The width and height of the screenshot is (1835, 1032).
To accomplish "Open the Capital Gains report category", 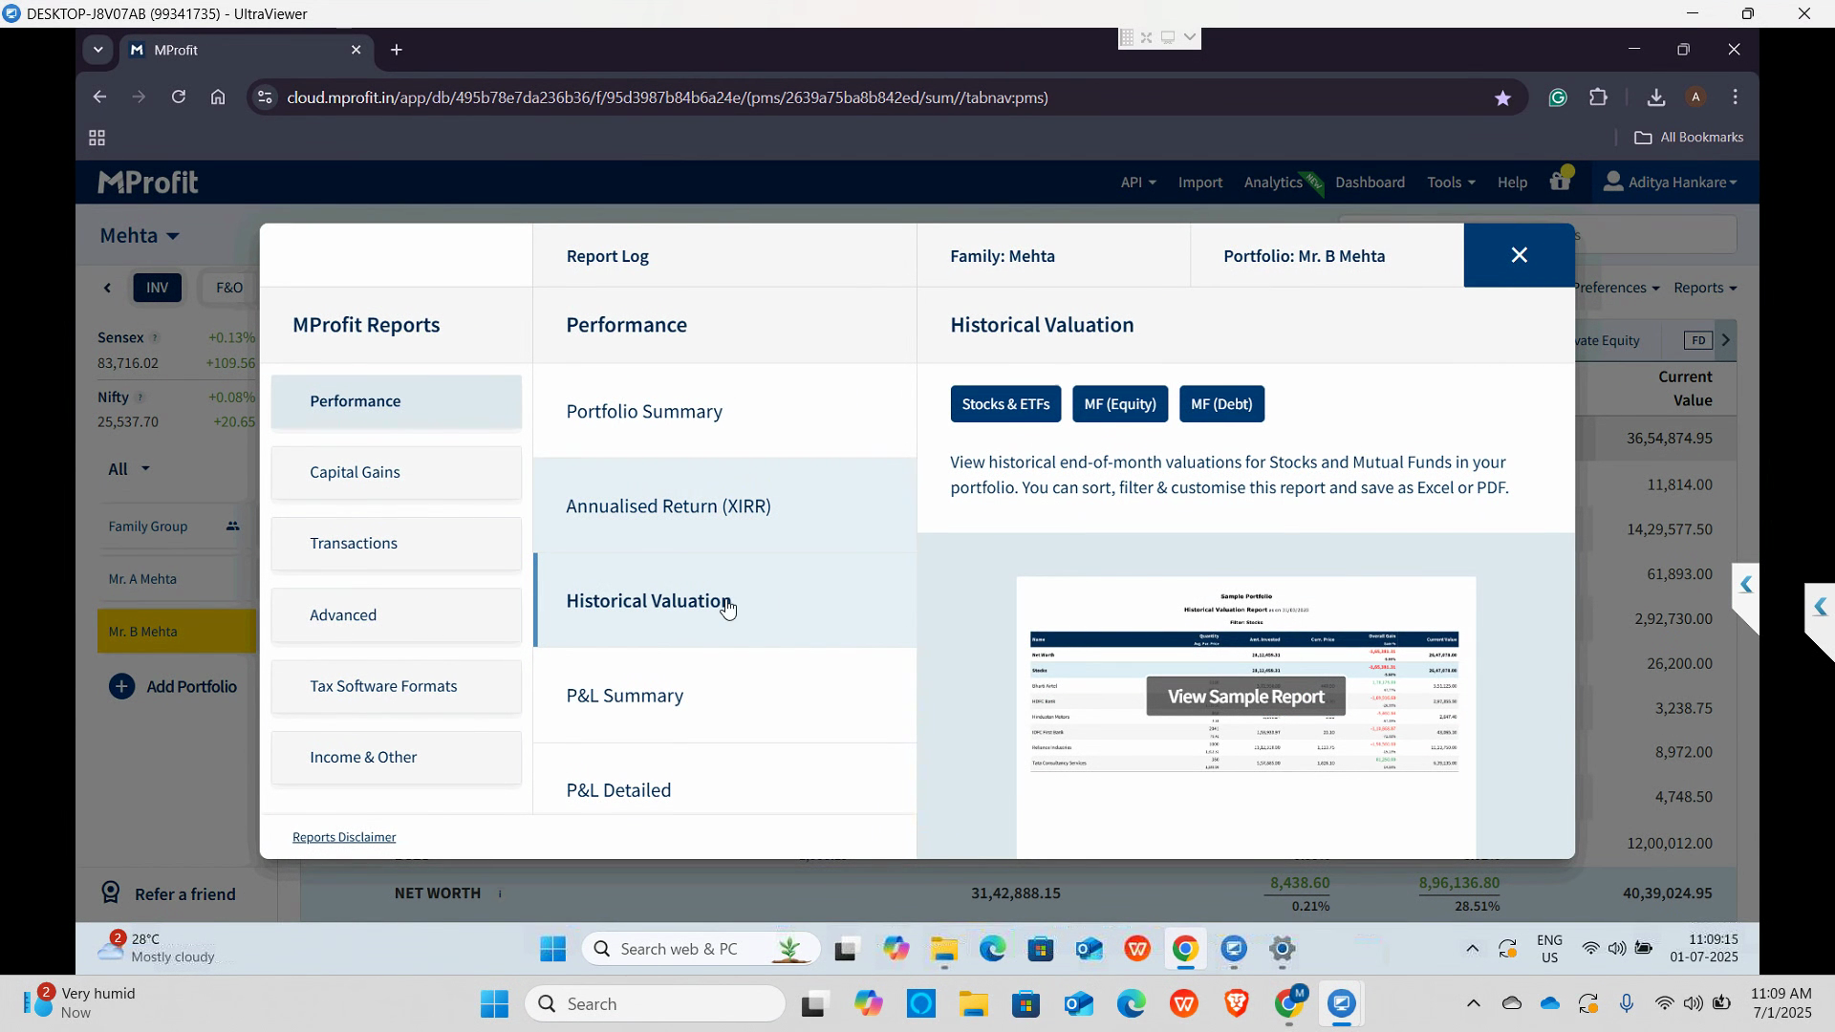I will click(396, 472).
